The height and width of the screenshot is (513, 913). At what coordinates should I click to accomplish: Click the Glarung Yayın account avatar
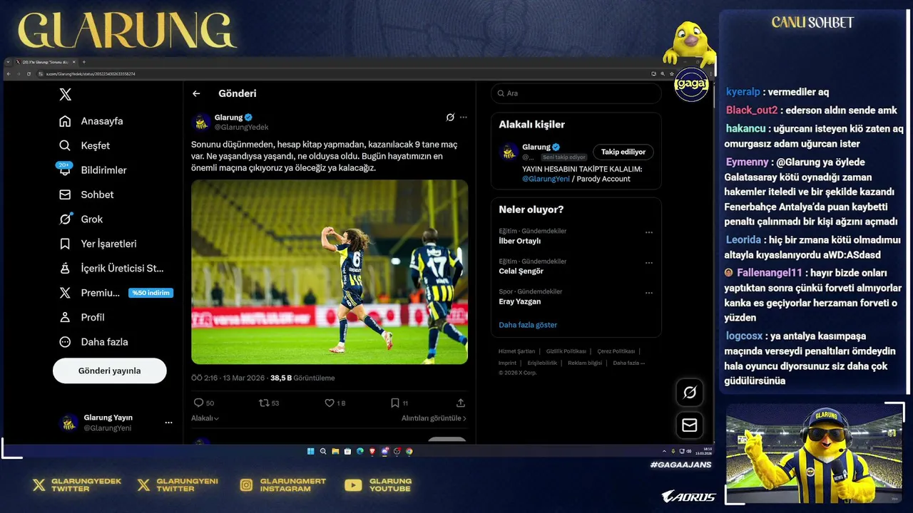[68, 423]
